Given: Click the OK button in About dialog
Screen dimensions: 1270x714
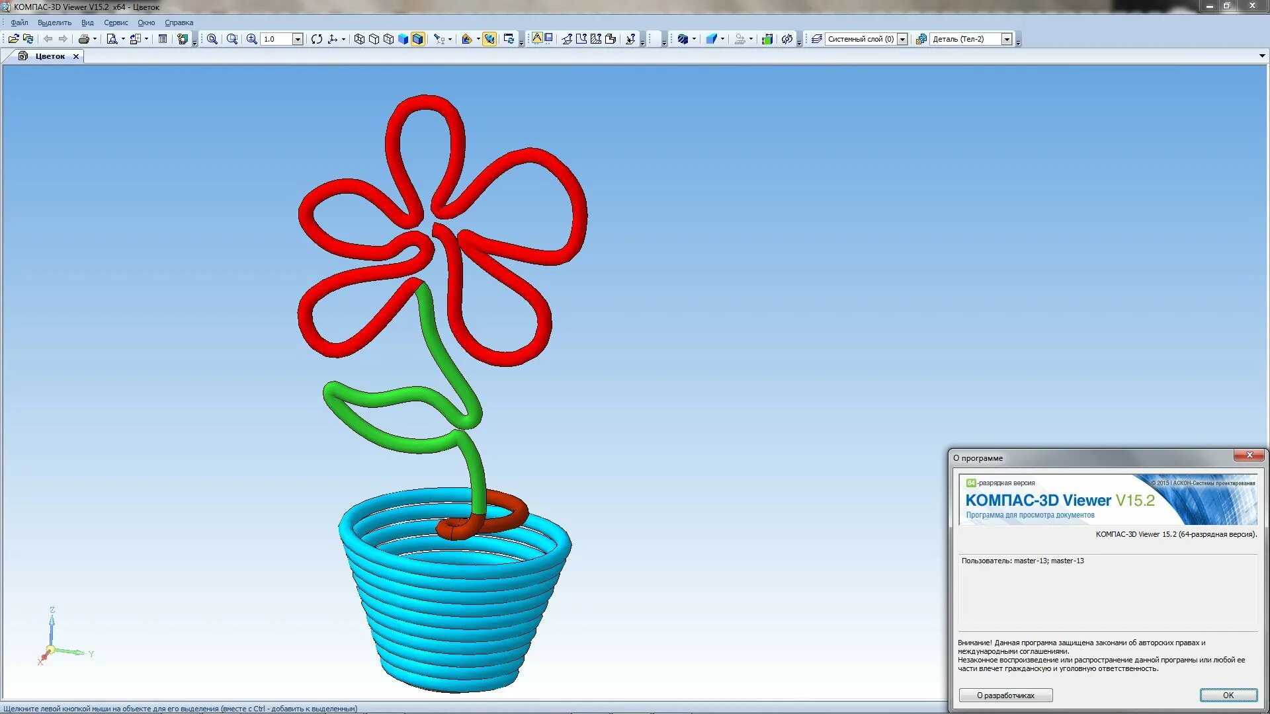Looking at the screenshot, I should [x=1228, y=695].
